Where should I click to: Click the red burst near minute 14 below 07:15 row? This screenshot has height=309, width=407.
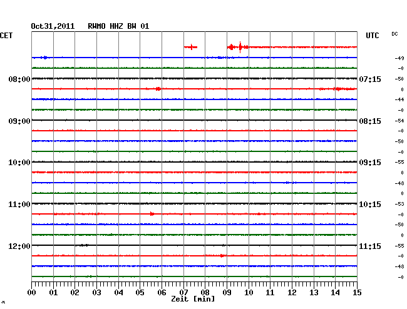pos(337,89)
